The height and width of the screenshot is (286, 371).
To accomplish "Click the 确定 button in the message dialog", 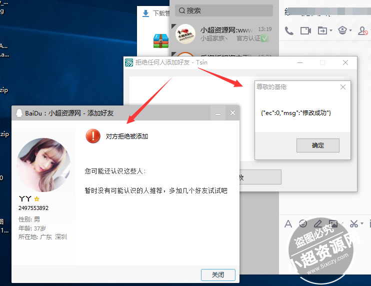I will [x=318, y=145].
